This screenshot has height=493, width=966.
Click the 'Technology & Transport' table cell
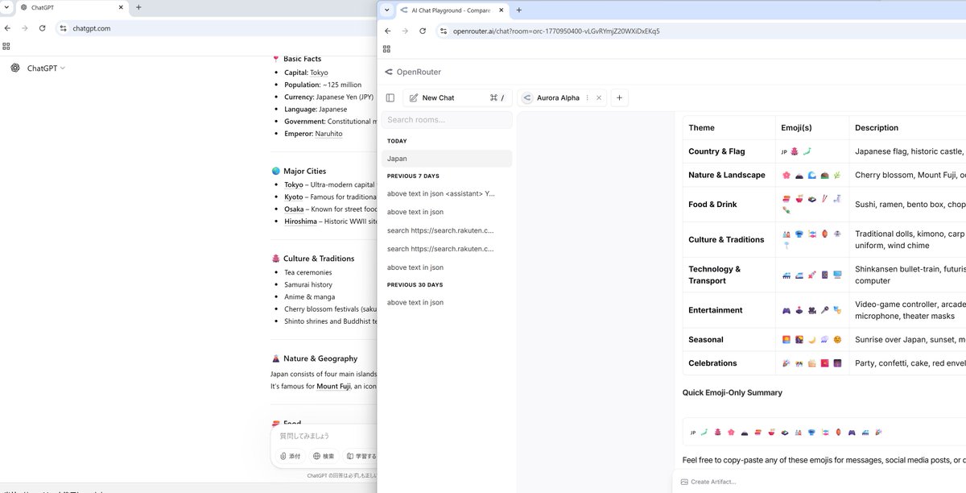(x=729, y=275)
